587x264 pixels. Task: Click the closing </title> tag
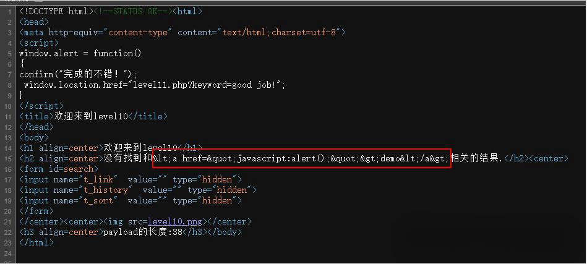[148, 117]
